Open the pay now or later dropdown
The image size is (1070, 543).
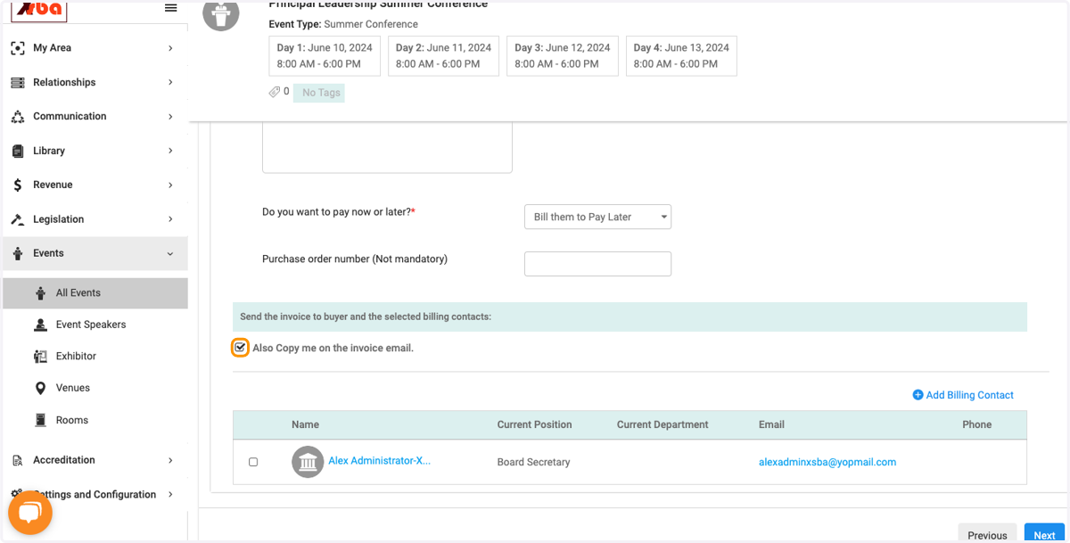coord(597,217)
